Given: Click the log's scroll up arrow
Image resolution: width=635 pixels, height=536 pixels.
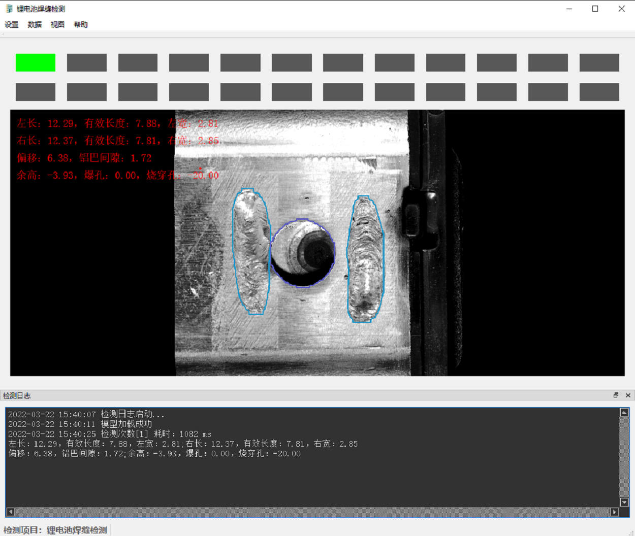Looking at the screenshot, I should click(x=624, y=413).
